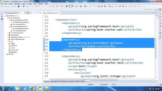This screenshot has height=91, width=162.
Task: Open the Navigate menu
Action: [x=17, y=4]
